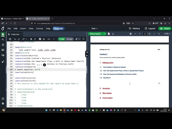Zoom out the PDF preview
This screenshot has height=129, width=172.
click(x=154, y=34)
